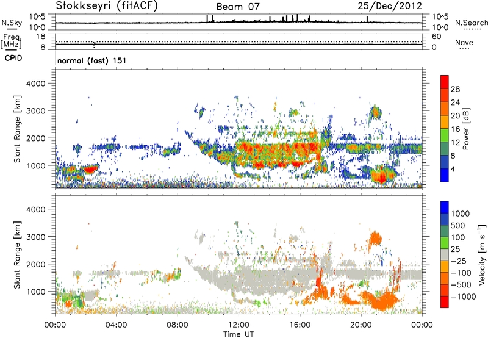The width and height of the screenshot is (488, 338).
Task: Click the 28 value on power colorbar
Action: click(455, 89)
